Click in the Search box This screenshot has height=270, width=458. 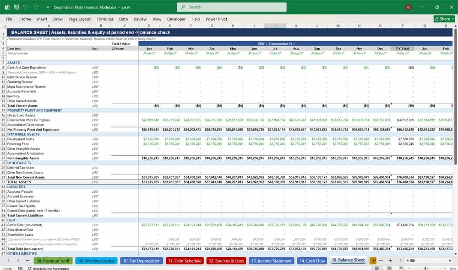click(232, 7)
